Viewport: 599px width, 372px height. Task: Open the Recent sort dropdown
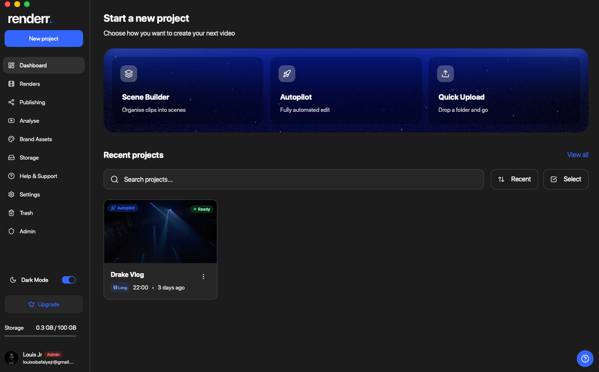coord(514,179)
